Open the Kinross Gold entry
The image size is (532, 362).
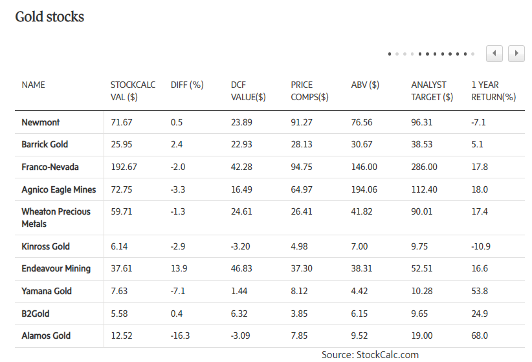[x=45, y=246]
